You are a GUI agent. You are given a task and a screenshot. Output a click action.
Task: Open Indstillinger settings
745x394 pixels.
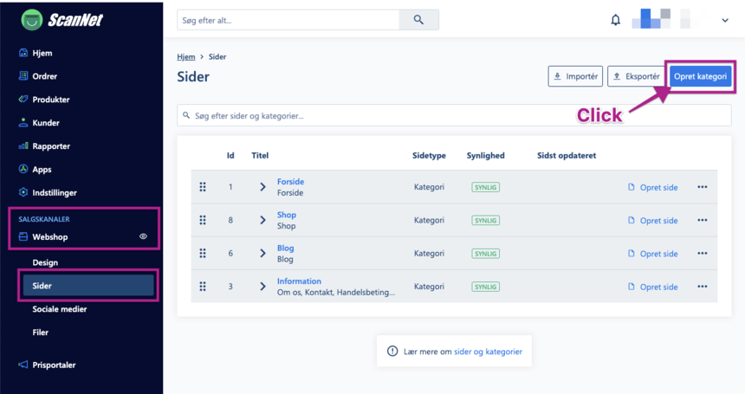click(x=55, y=192)
